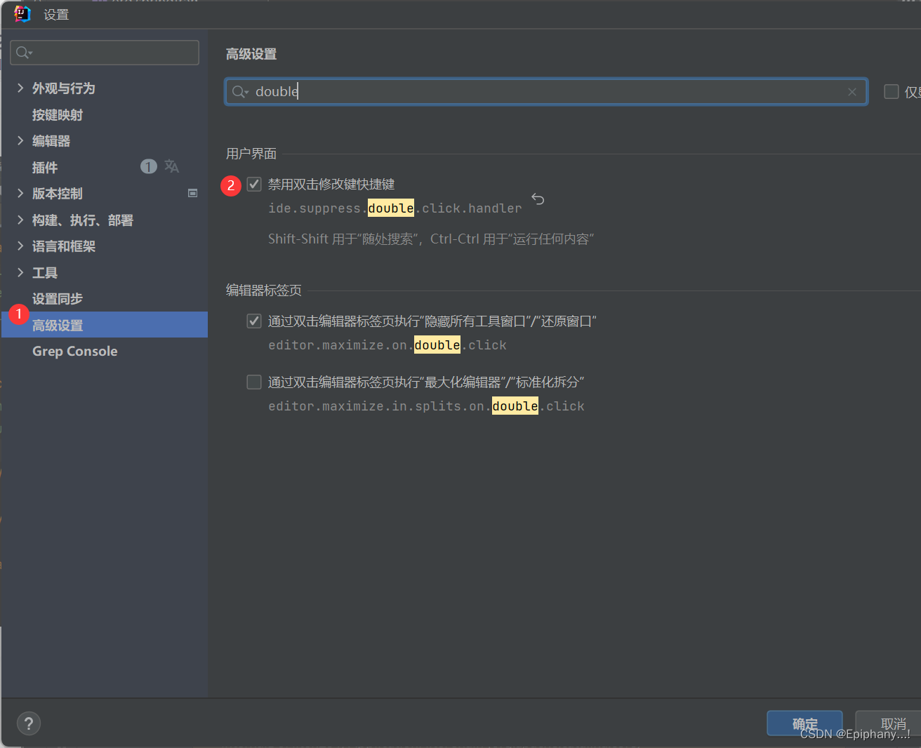The height and width of the screenshot is (748, 921).
Task: Toggle 禁用双击修改键快捷键 checkbox
Action: click(x=254, y=184)
